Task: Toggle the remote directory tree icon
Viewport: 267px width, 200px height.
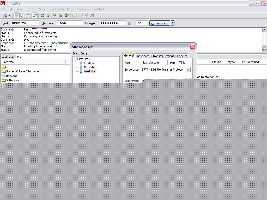Action: click(28, 15)
